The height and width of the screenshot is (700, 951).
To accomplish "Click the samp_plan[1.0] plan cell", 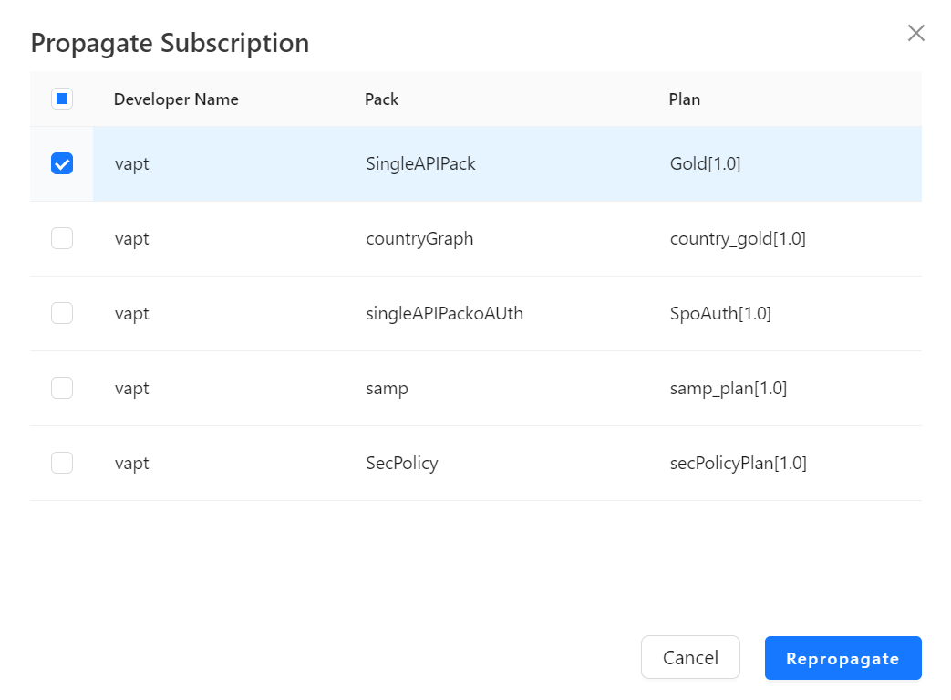I will [x=728, y=389].
